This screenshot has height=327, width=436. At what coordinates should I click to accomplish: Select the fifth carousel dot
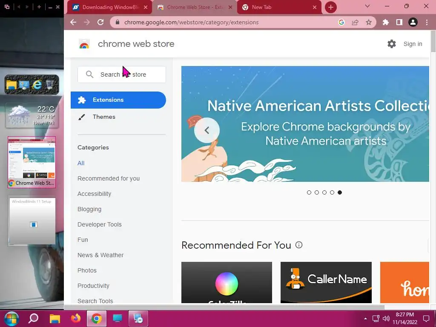[x=340, y=192]
